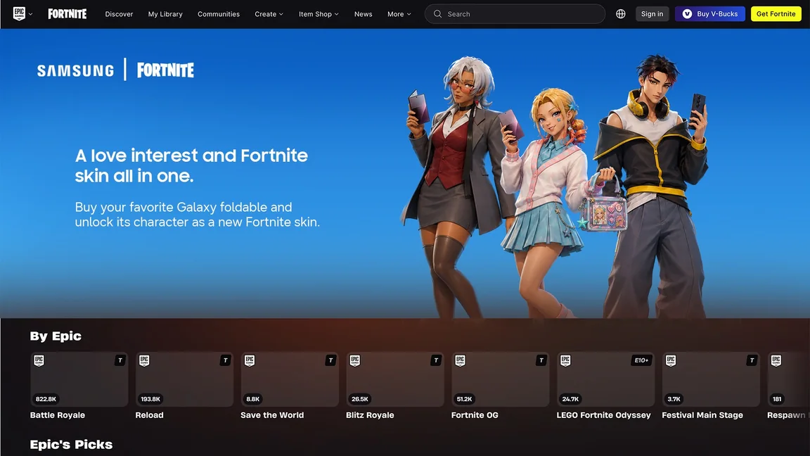The height and width of the screenshot is (456, 810).
Task: Click Epic badge on Blitz Royale card
Action: click(x=355, y=360)
